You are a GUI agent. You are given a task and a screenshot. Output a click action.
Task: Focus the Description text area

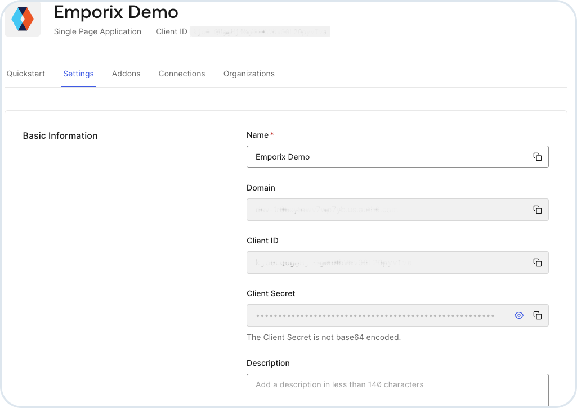coord(397,389)
